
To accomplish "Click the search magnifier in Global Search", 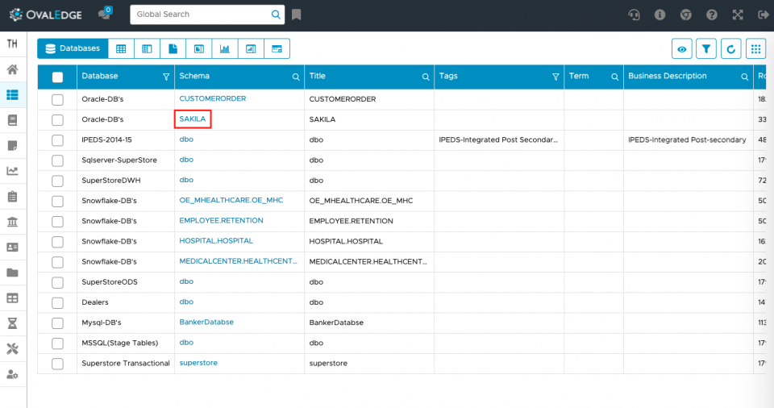I will tap(276, 15).
